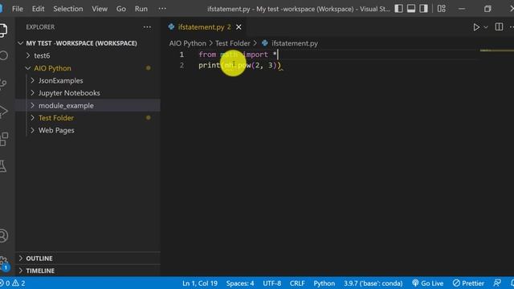Open the Testing flask view
Viewport: 514px width, 289px height.
pyautogui.click(x=3, y=166)
